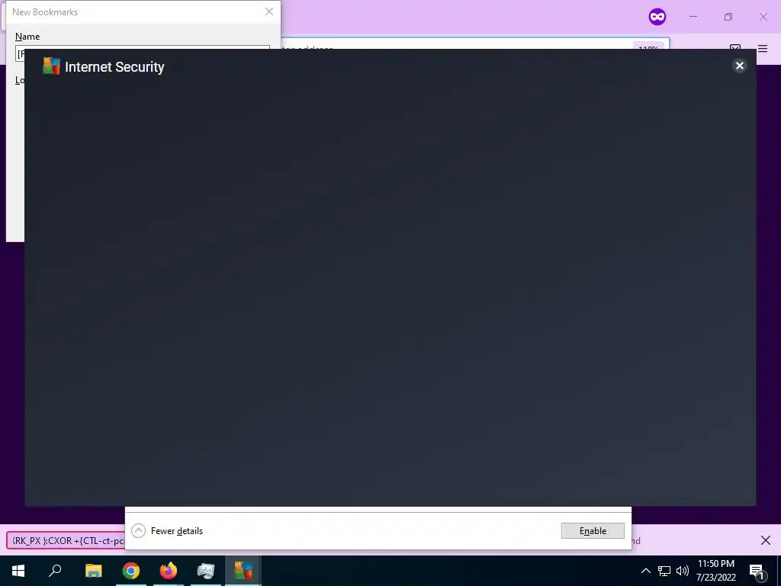Open the clock showing 11:50 PM
Screen dimensions: 781x586
715,571
